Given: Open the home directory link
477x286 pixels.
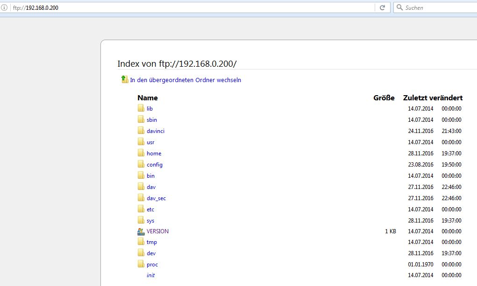Looking at the screenshot, I should (x=154, y=153).
